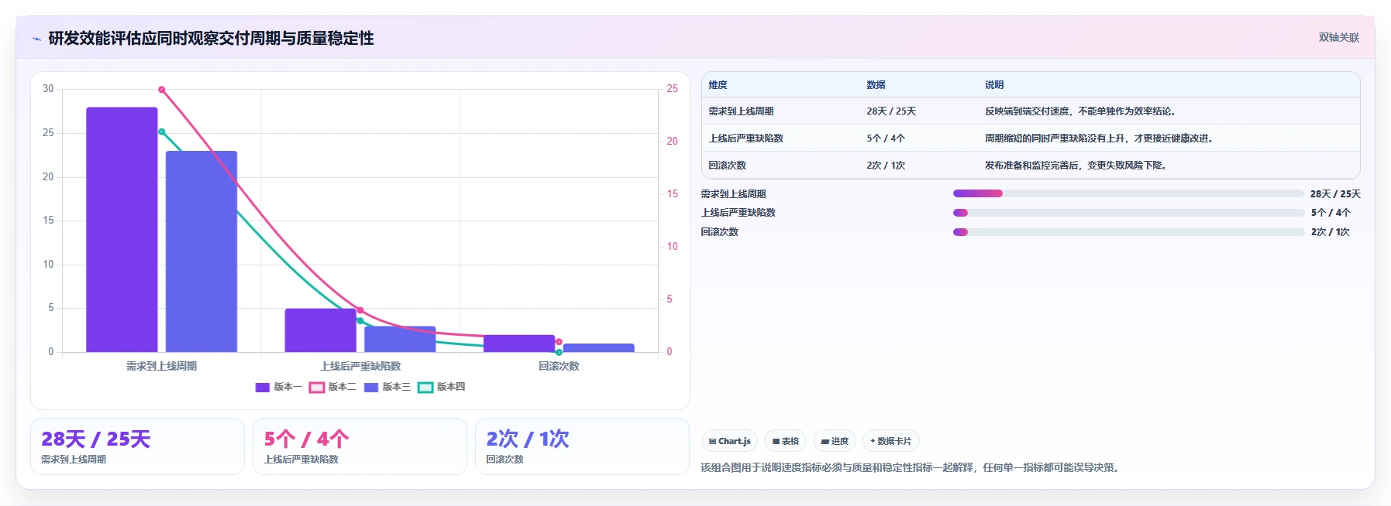Image resolution: width=1391 pixels, height=506 pixels.
Task: Click the 维度 column header
Action: coord(718,85)
